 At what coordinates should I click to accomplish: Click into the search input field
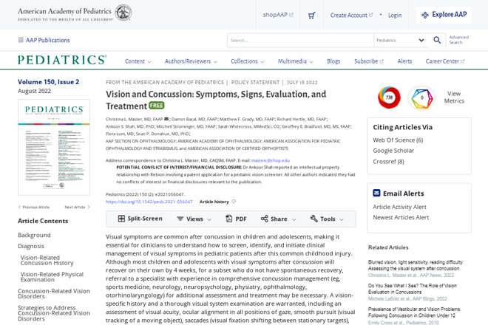(300, 40)
